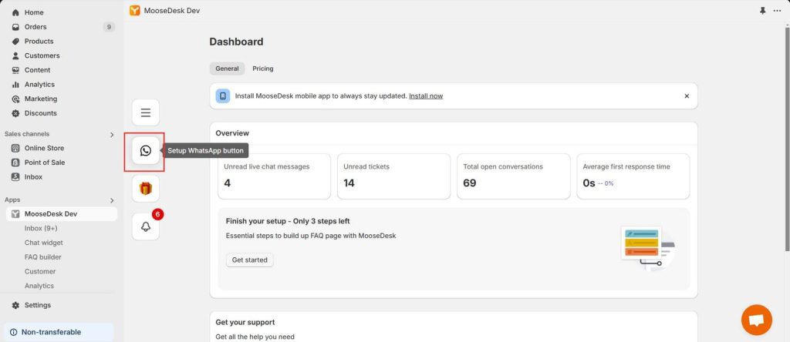This screenshot has height=342, width=790.
Task: Click the mobile phone icon in banner
Action: 223,96
